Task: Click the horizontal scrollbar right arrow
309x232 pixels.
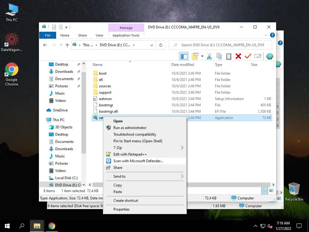Action: [x=273, y=185]
